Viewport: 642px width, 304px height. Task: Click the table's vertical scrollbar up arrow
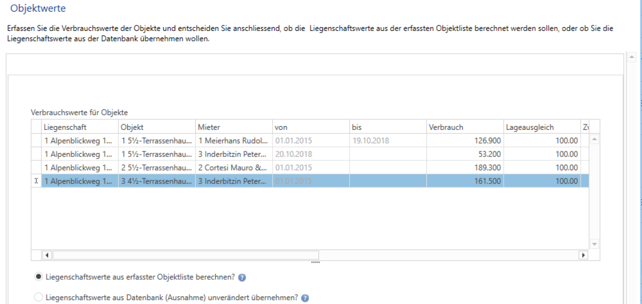[x=594, y=139]
